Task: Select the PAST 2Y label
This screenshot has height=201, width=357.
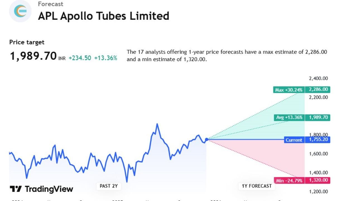Action: point(109,186)
